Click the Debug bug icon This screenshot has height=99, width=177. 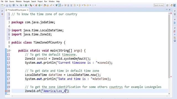[21, 5]
